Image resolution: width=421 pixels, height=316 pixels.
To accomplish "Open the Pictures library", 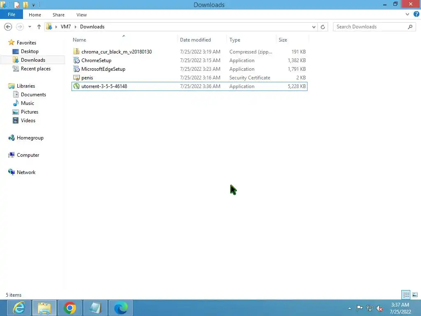I will tap(30, 112).
